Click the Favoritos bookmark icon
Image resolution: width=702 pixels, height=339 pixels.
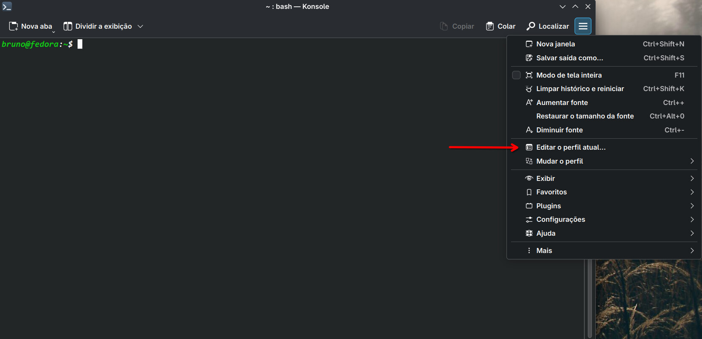(529, 192)
